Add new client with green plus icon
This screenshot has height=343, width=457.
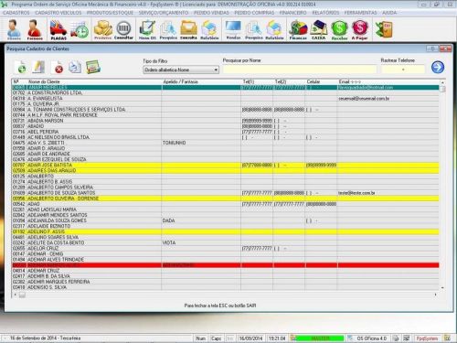pyautogui.click(x=21, y=67)
